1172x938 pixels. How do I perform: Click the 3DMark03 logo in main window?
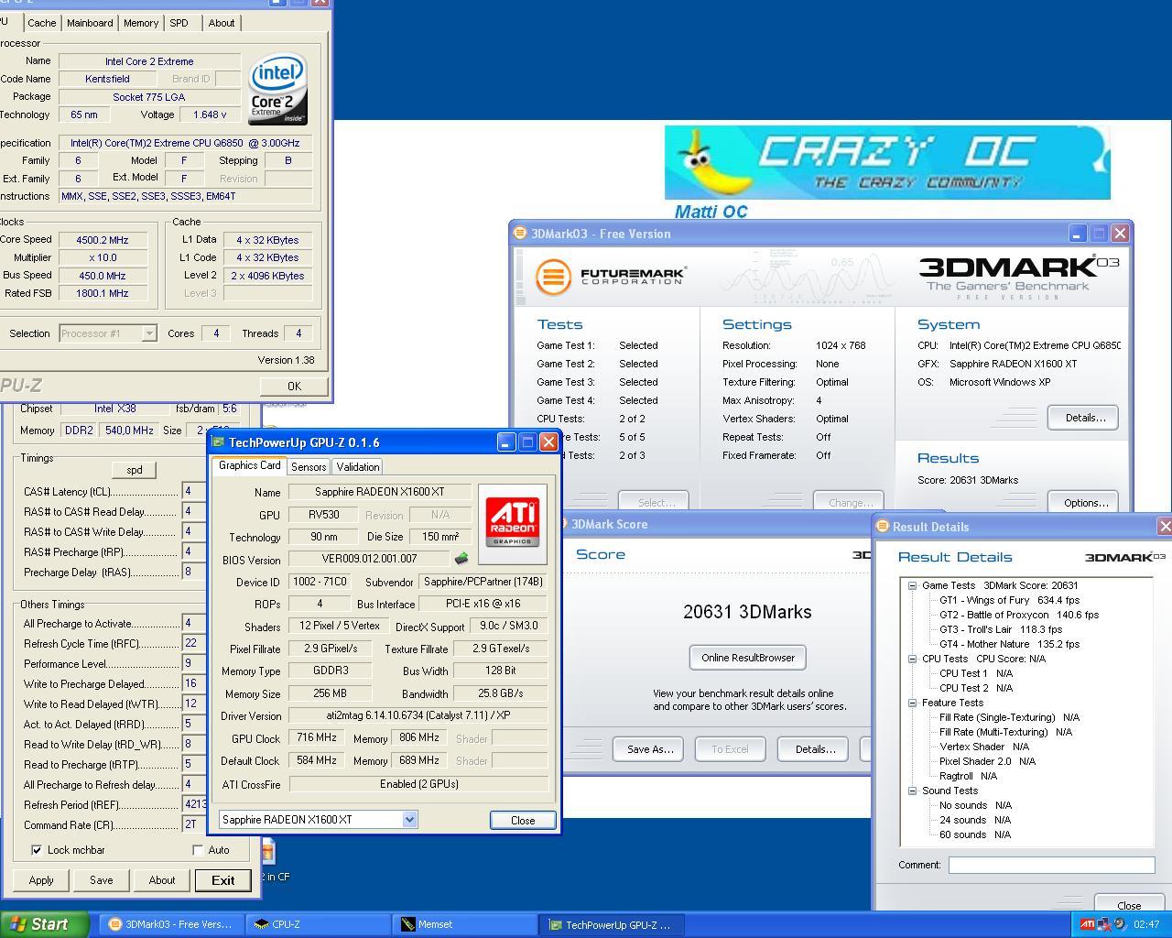[1019, 278]
